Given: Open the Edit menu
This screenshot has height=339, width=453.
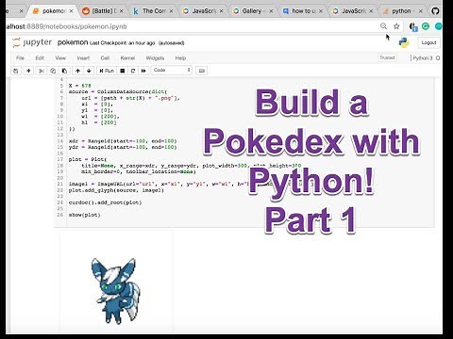Looking at the screenshot, I should pyautogui.click(x=40, y=58).
